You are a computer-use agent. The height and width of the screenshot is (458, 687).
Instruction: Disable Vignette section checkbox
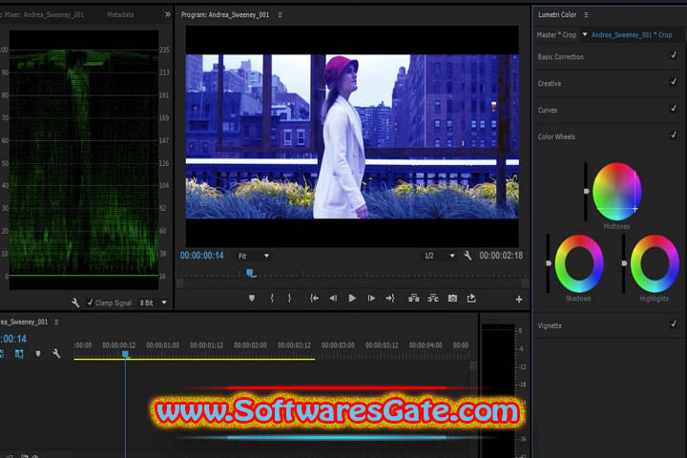click(x=674, y=324)
